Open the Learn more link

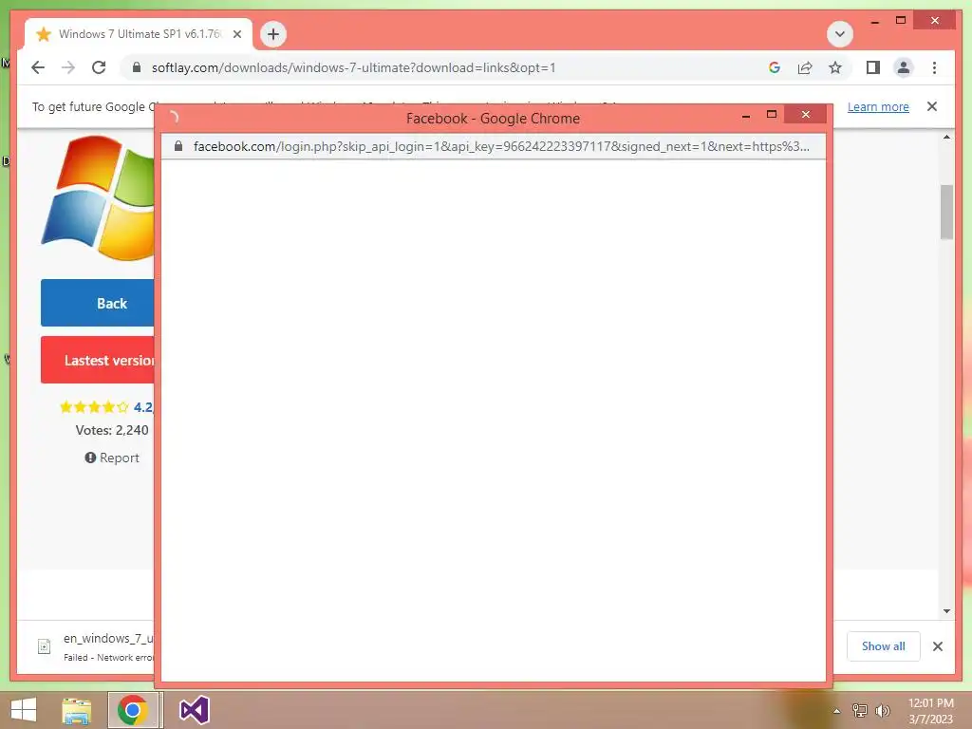point(878,106)
